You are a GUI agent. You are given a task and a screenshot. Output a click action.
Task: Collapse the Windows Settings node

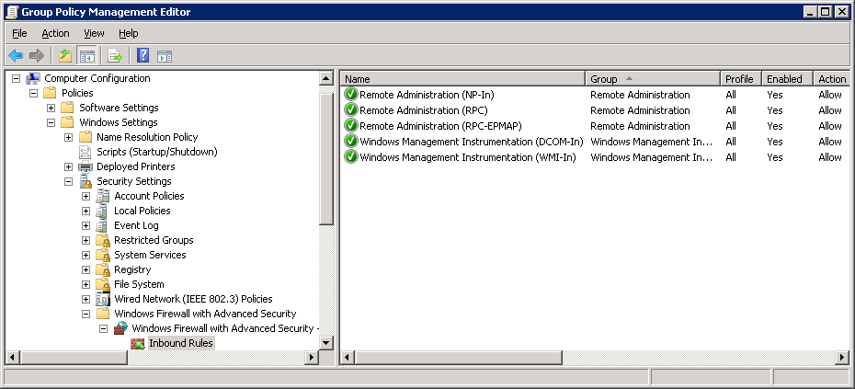51,122
